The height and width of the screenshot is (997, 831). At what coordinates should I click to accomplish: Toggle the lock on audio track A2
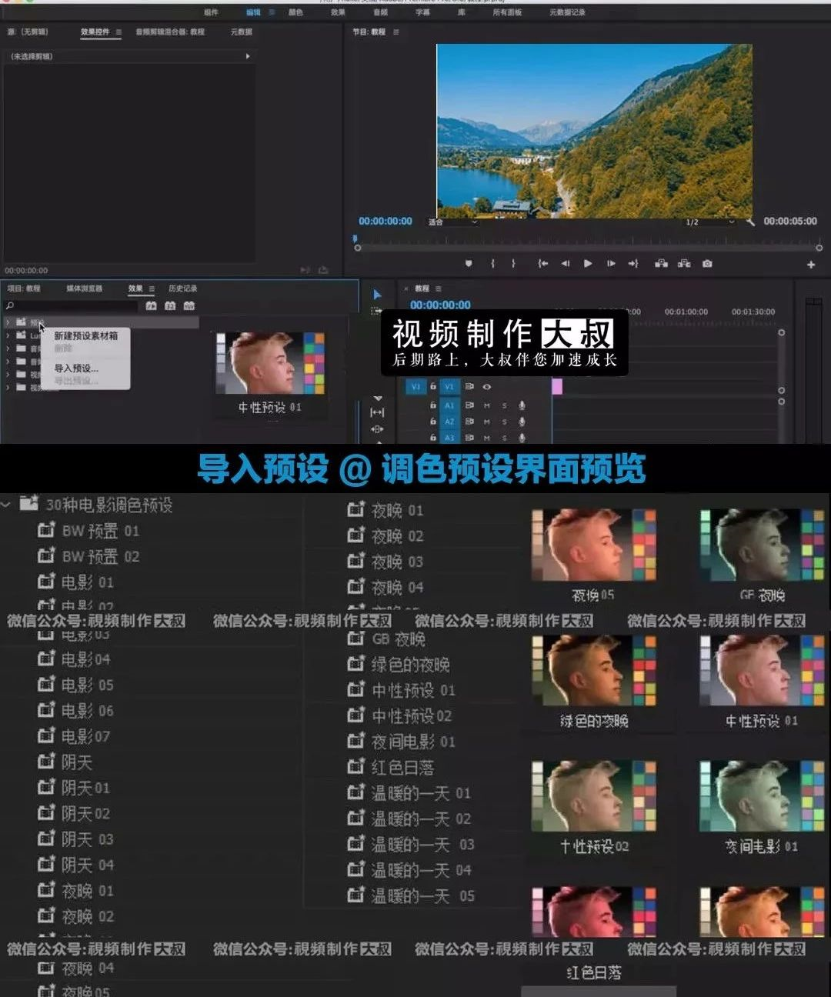click(433, 422)
